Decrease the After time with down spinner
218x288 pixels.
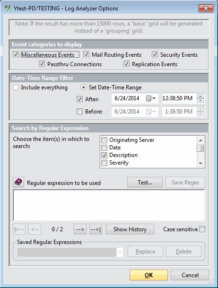(200, 100)
